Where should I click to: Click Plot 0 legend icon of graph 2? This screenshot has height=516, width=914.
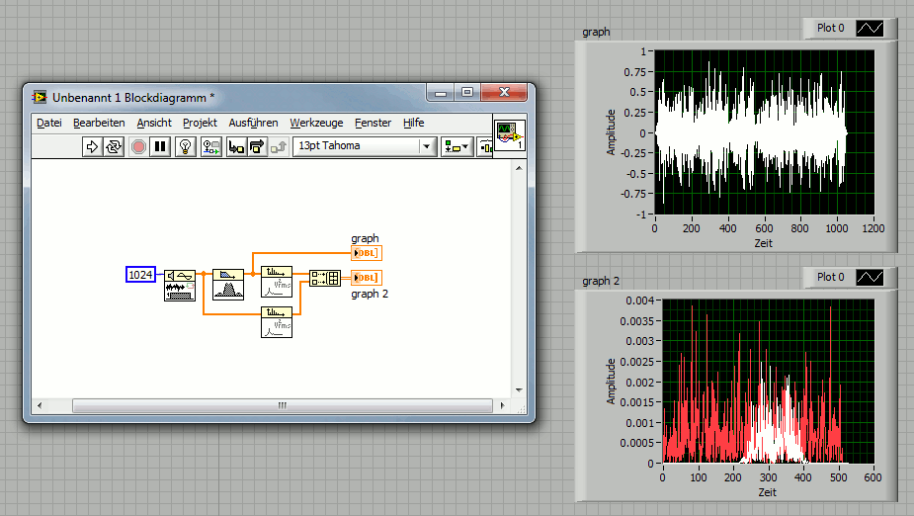[x=870, y=278]
